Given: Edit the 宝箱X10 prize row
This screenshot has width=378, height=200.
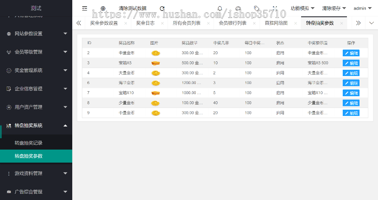Looking at the screenshot, I should (x=351, y=93).
